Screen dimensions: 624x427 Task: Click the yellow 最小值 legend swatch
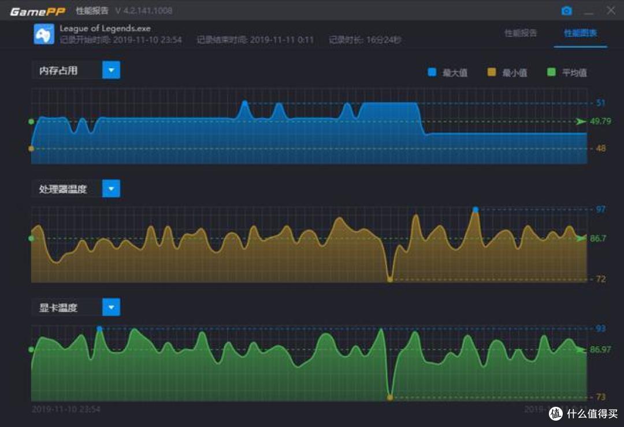(x=492, y=72)
